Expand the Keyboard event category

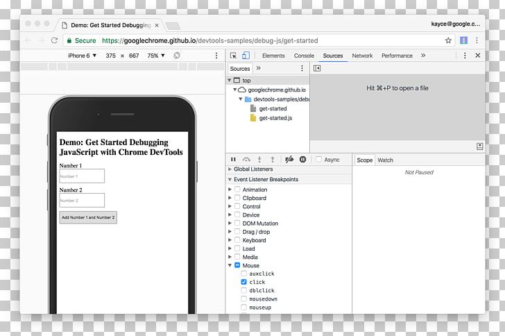(x=230, y=240)
